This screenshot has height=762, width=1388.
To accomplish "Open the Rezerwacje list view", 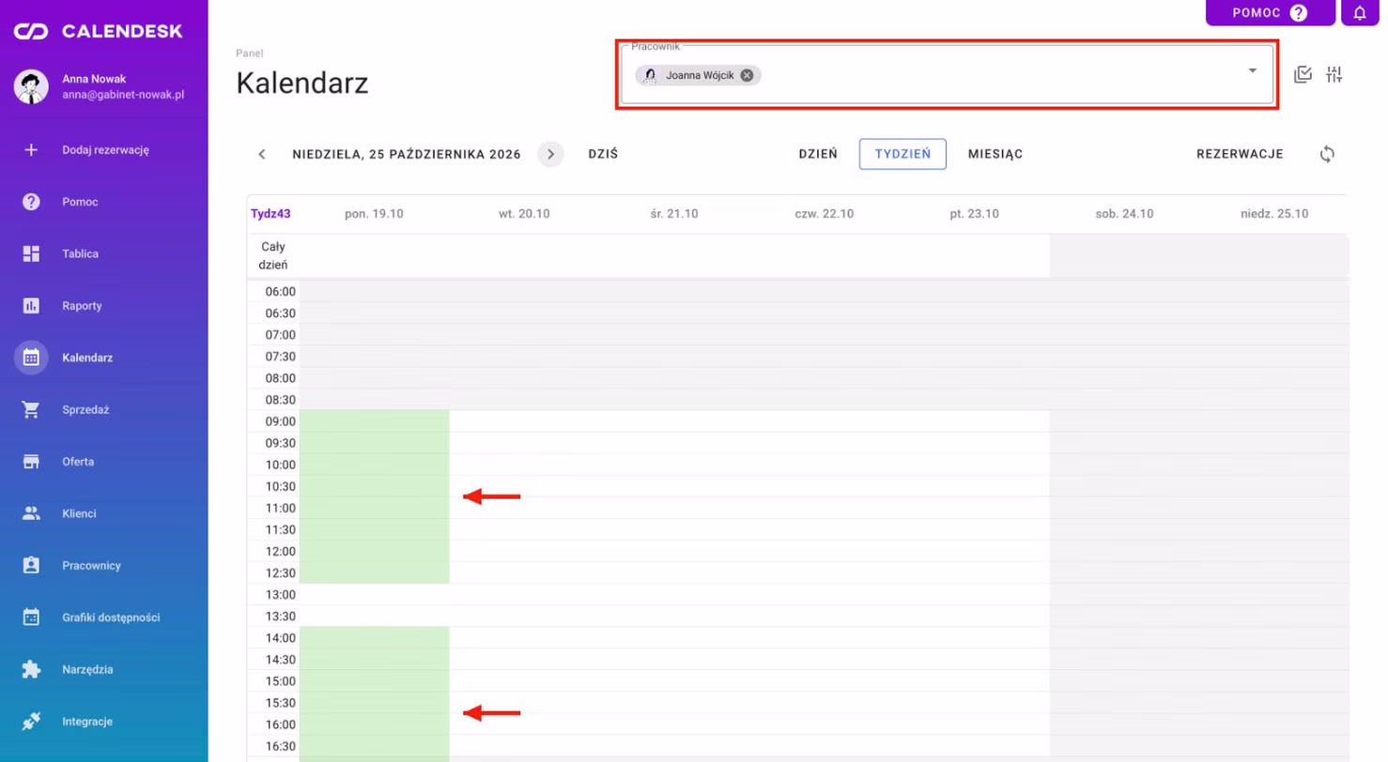I will coord(1240,155).
